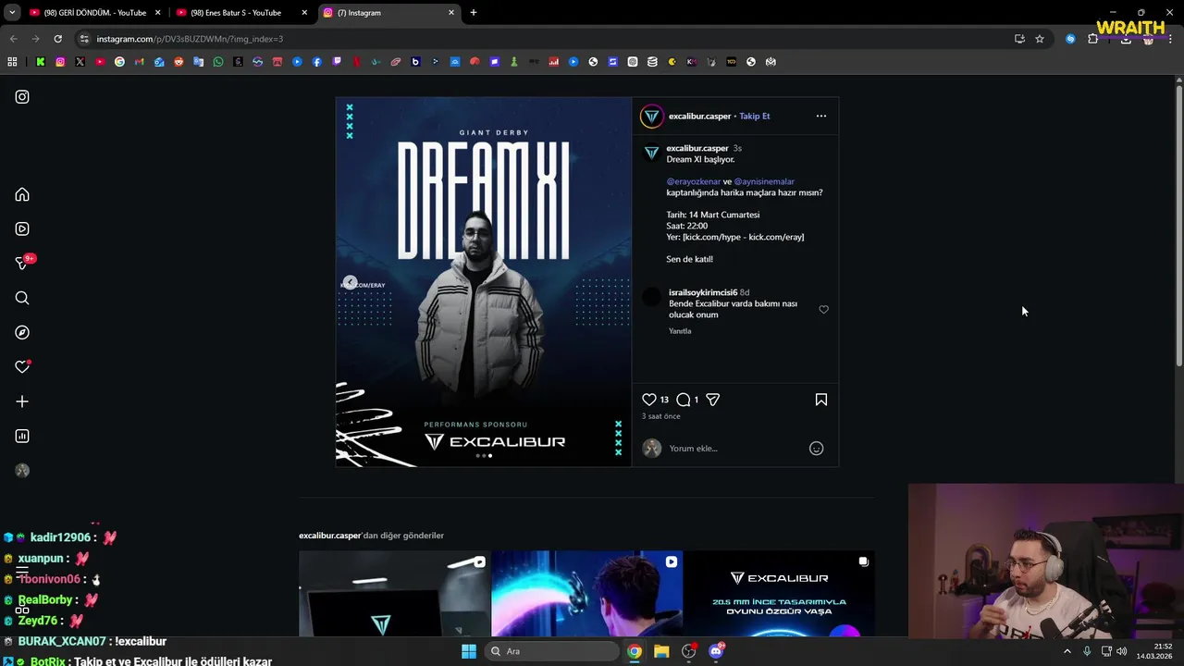The image size is (1184, 666).
Task: Open Messages icon with 9+ badge
Action: [22, 264]
